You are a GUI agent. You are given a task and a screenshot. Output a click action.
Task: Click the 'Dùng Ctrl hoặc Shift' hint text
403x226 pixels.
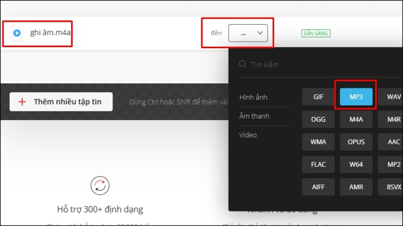pyautogui.click(x=179, y=102)
